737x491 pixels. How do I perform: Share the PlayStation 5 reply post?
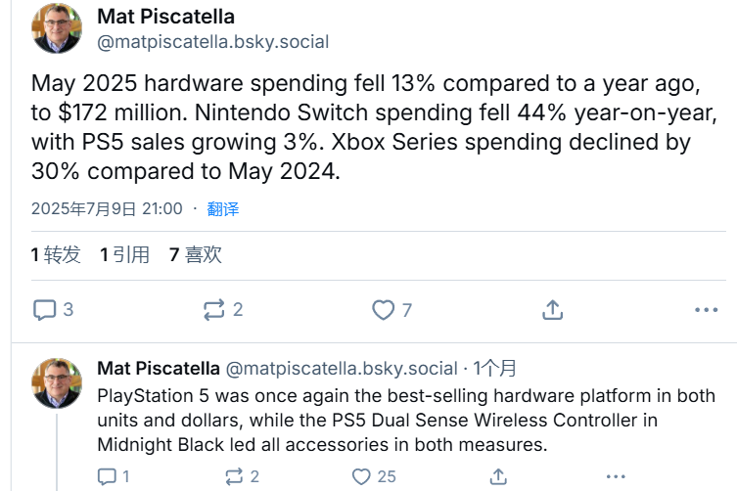click(x=498, y=476)
